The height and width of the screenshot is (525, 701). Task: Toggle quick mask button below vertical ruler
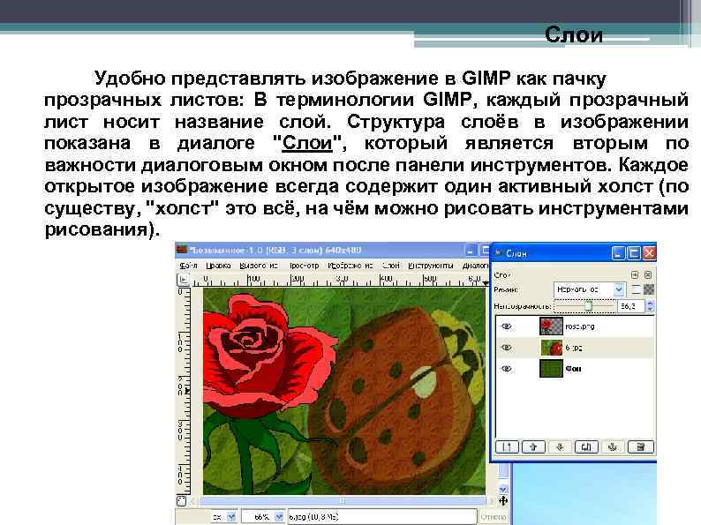pyautogui.click(x=182, y=501)
